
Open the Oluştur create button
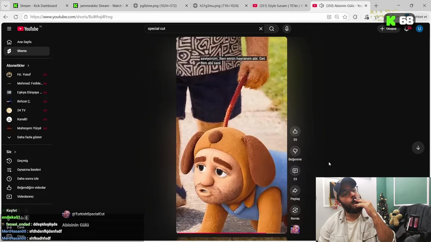coord(388,29)
